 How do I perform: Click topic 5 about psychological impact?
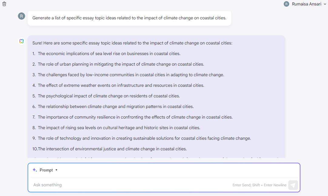pyautogui.click(x=109, y=96)
